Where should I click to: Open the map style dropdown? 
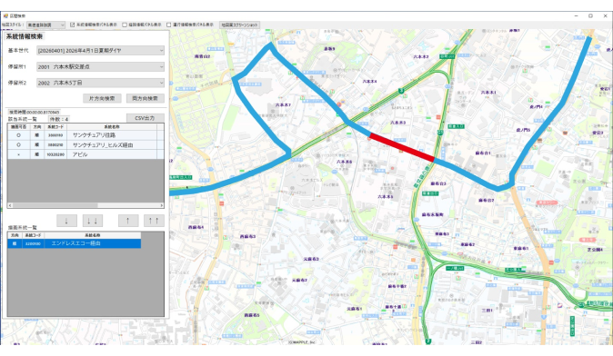[45, 25]
